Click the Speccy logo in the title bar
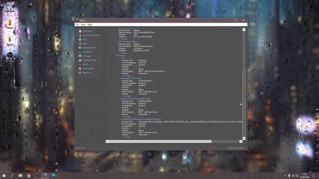Screen dimensions: 319x179 (x=77, y=20)
